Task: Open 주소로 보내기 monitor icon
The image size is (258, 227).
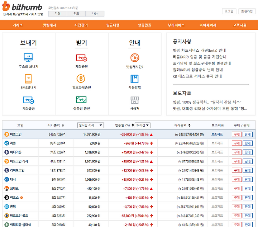Action: [28, 57]
